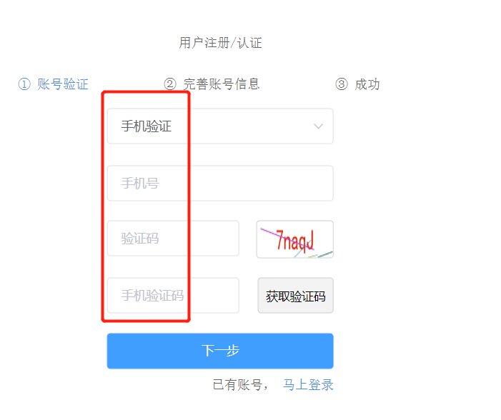Select the 账号验证 step label
The image size is (501, 420).
(63, 84)
